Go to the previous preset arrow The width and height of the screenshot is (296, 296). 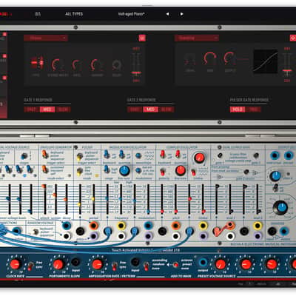coord(167,14)
